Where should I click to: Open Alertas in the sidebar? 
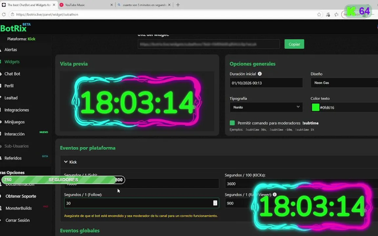click(11, 49)
